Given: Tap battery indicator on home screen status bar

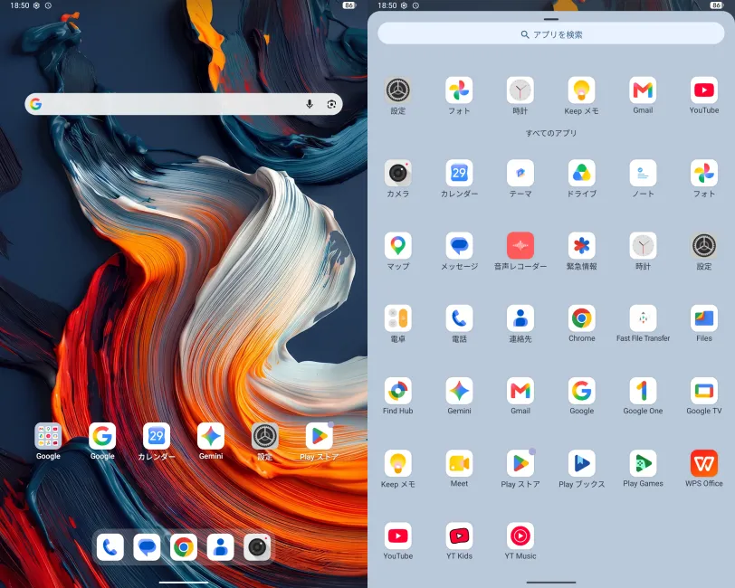Looking at the screenshot, I should (348, 5).
